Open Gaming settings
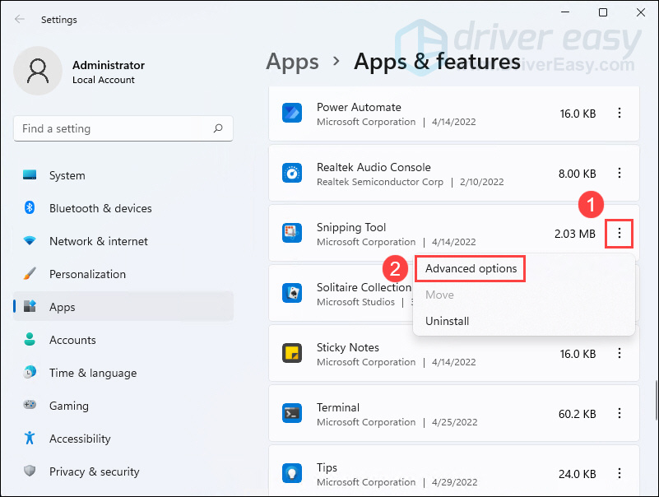Viewport: 659px width, 497px height. pyautogui.click(x=123, y=405)
